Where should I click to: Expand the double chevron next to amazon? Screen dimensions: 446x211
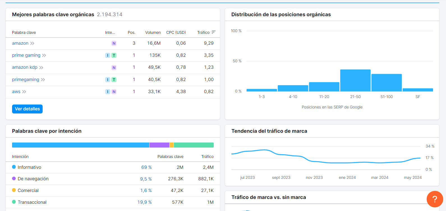(x=32, y=43)
